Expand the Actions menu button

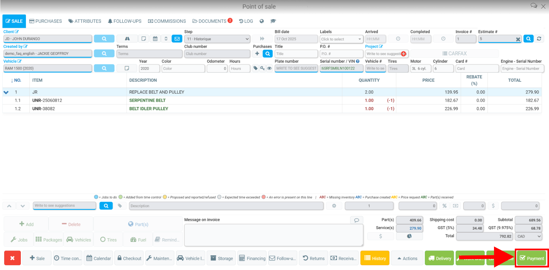point(407,258)
